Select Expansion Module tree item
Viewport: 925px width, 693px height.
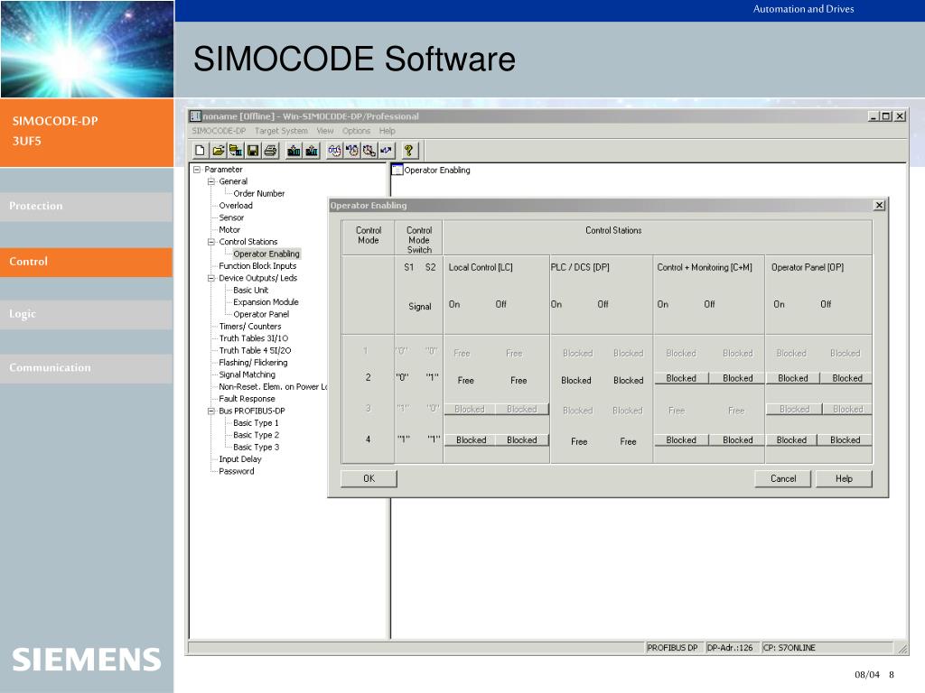266,301
